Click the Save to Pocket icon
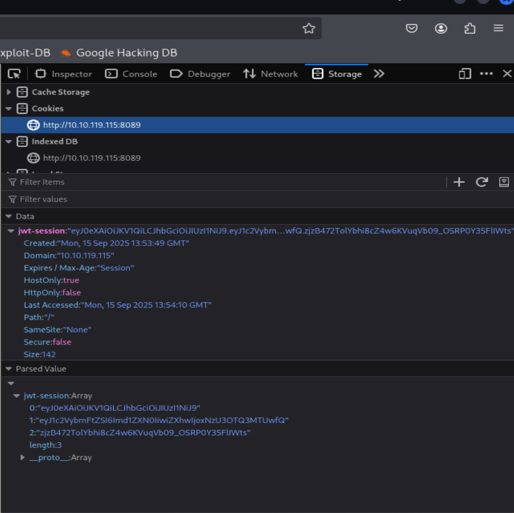The height and width of the screenshot is (513, 514). point(412,28)
